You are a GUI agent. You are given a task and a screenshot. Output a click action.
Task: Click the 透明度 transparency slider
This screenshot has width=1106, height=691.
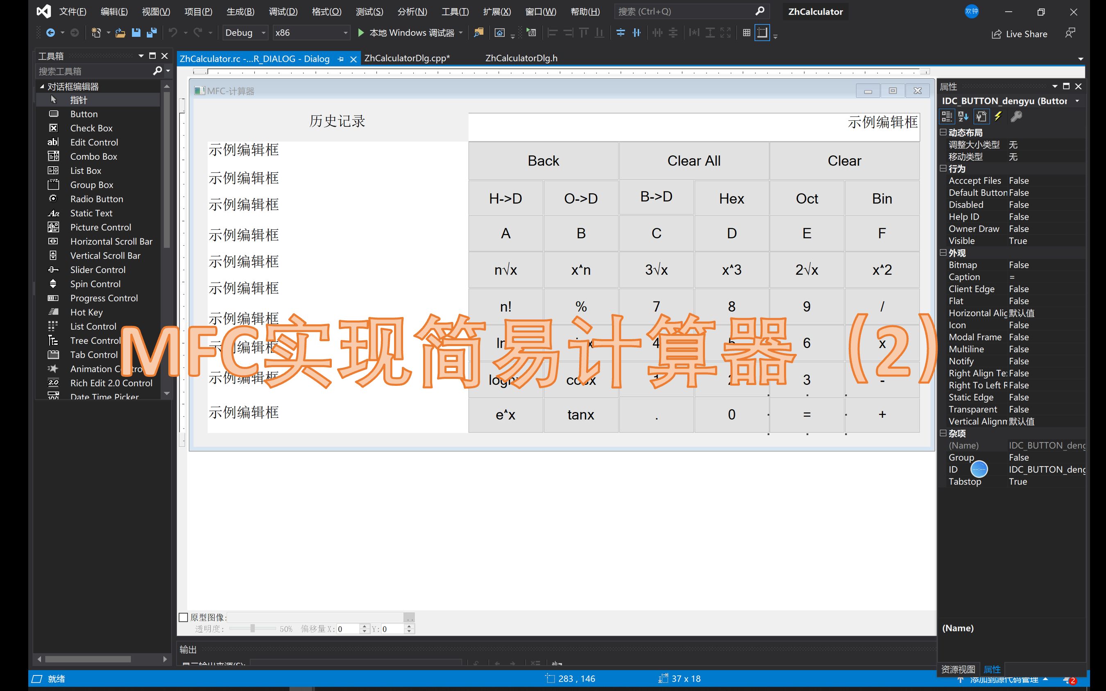coord(252,629)
